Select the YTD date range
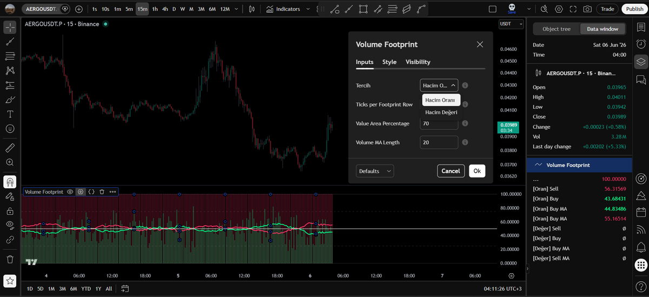Image resolution: width=649 pixels, height=297 pixels. (86, 288)
